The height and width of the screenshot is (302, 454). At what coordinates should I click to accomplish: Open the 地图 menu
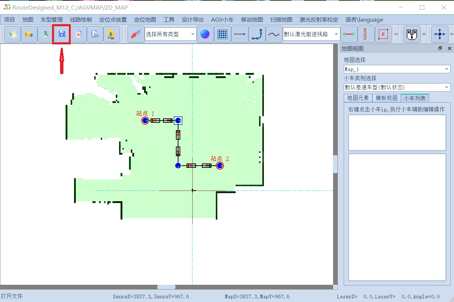(x=28, y=20)
